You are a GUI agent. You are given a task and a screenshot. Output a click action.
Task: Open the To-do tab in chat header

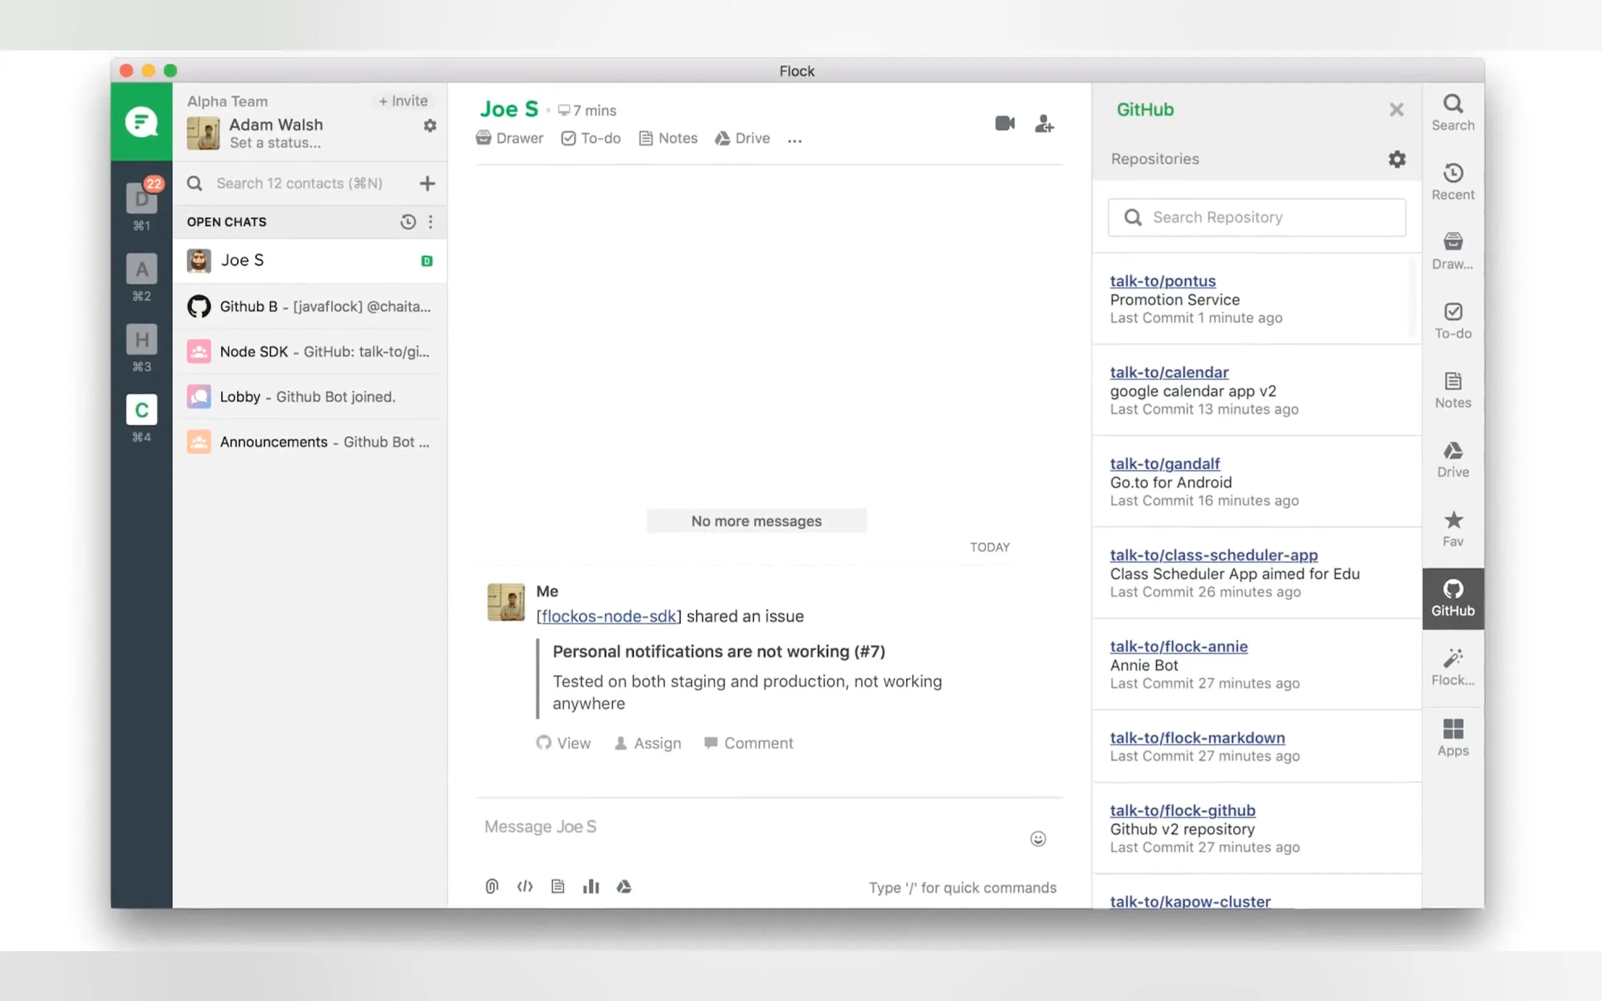coord(591,139)
